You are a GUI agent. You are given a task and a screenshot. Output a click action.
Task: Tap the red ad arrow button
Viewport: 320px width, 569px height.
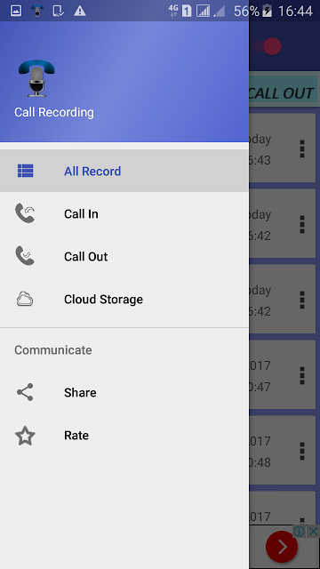pos(282,547)
